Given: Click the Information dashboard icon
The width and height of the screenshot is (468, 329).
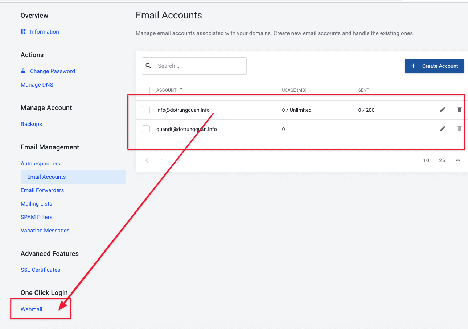Looking at the screenshot, I should click(23, 32).
